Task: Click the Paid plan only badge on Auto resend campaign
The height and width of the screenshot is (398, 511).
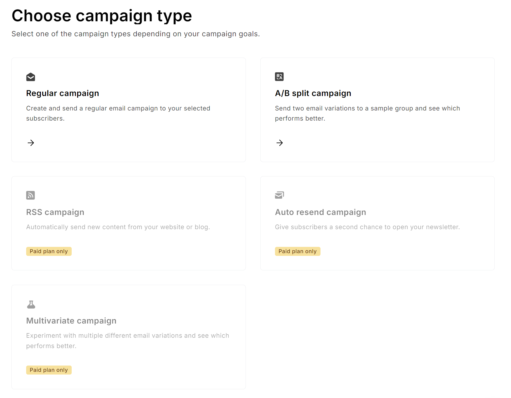Action: (x=297, y=251)
